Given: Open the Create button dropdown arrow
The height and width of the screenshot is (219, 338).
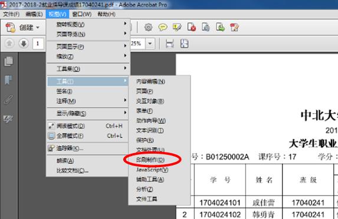Looking at the screenshot, I should pyautogui.click(x=38, y=28).
